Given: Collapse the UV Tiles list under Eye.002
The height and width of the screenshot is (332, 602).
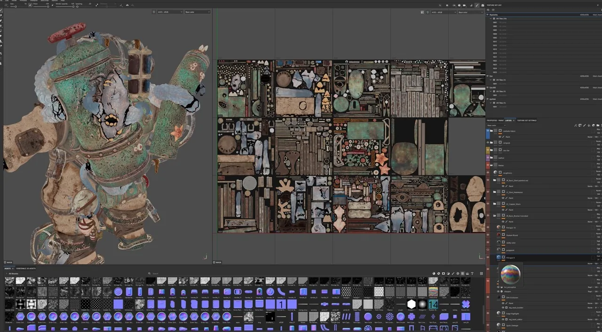Looking at the screenshot, I should coord(491,91).
